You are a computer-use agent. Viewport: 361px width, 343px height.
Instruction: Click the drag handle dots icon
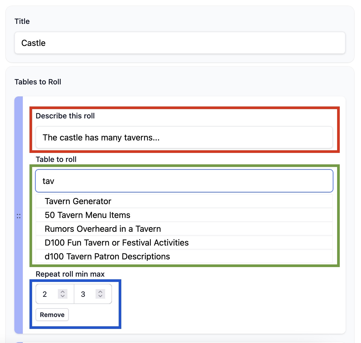pyautogui.click(x=19, y=216)
